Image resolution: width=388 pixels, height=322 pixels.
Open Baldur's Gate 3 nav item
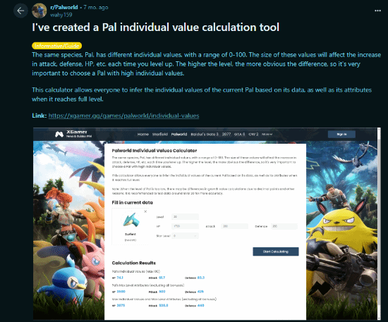point(205,134)
